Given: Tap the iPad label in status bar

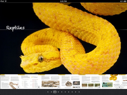Looking at the screenshot, I should (x=2, y=1).
